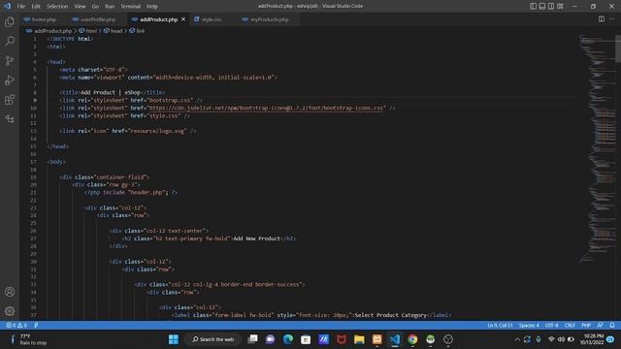
Task: Open the Edit menu
Action: tap(36, 7)
